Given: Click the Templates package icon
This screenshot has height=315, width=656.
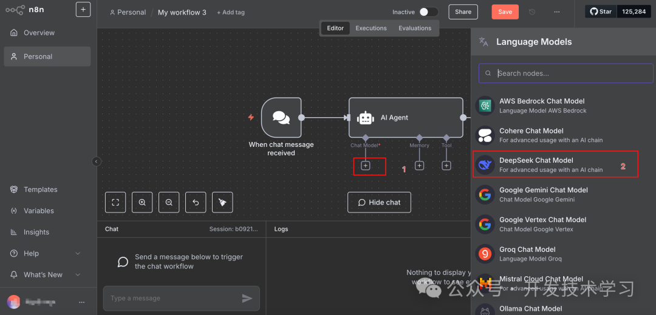Looking at the screenshot, I should click(x=14, y=189).
